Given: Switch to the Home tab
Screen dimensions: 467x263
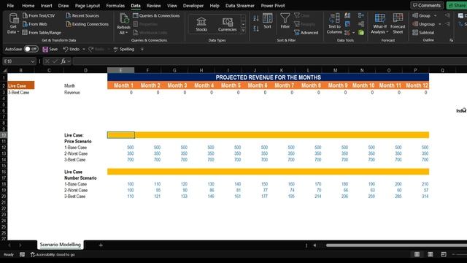Looking at the screenshot, I should (28, 6).
